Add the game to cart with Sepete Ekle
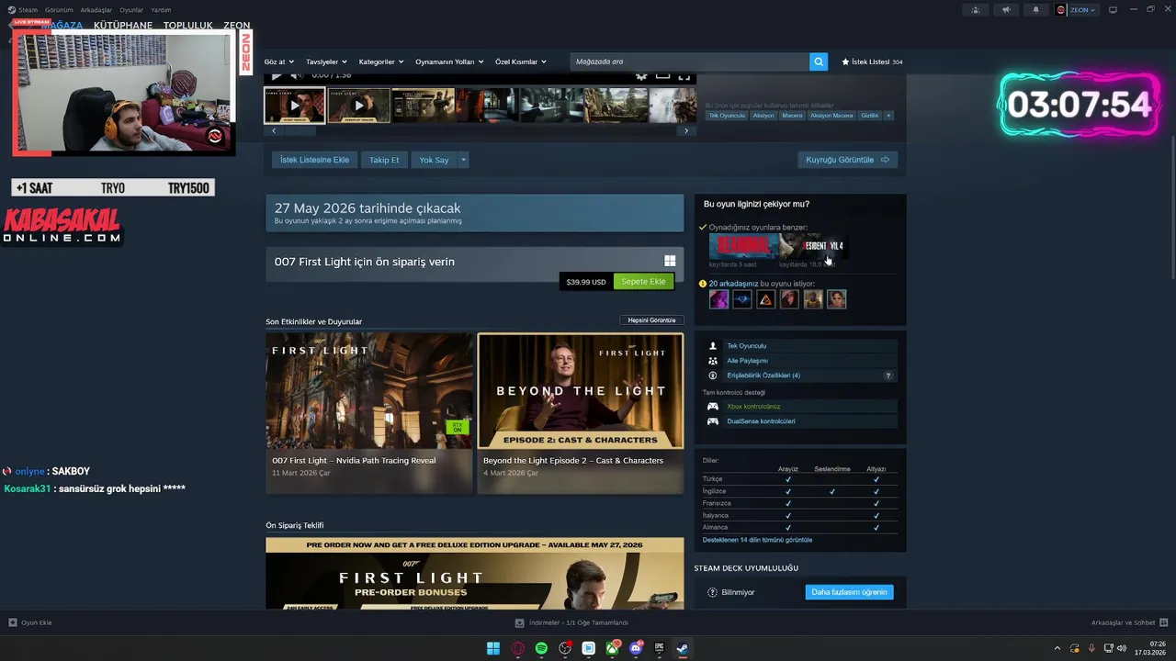 643,282
